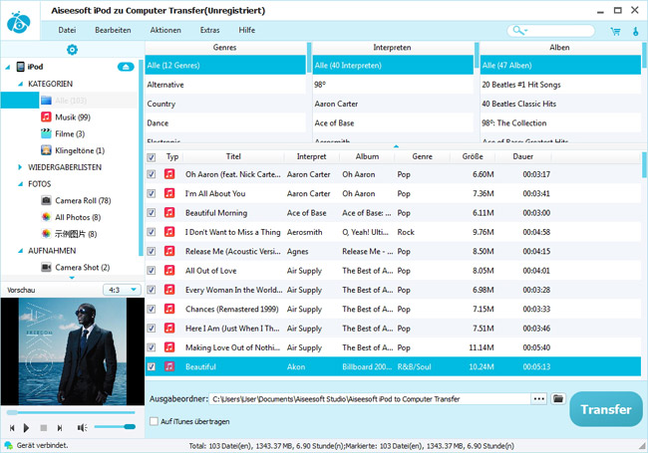
Task: Expand the WIEDERGABERLISTEN tree section
Action: coord(20,167)
